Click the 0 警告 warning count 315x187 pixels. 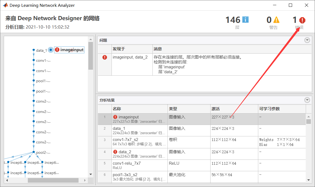[x=273, y=22]
